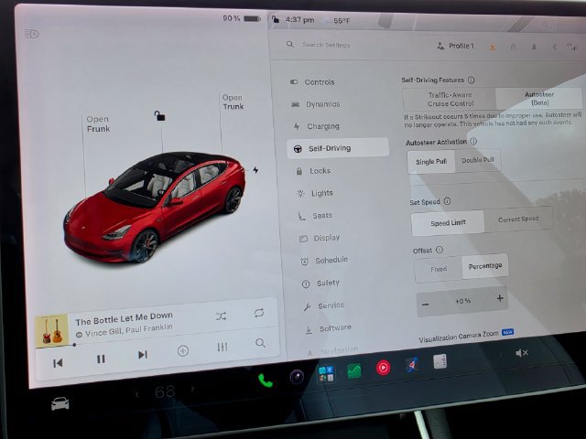Open the audio equalizer settings icon

[222, 348]
